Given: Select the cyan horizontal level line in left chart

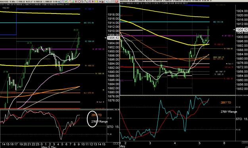Looking at the screenshot, I should click(40, 23).
